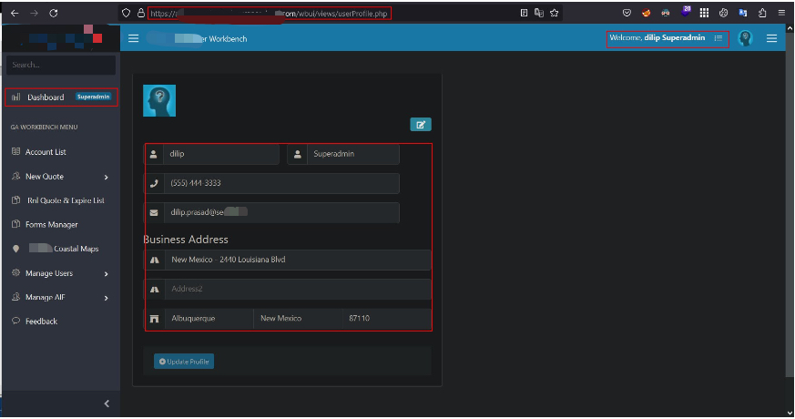The image size is (795, 419).
Task: Collapse the sidebar with bottom chevron
Action: 106,404
